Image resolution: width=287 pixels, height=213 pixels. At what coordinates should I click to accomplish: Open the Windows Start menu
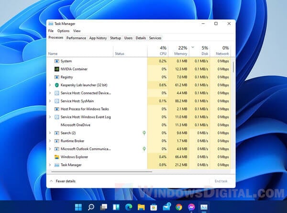click(78, 207)
